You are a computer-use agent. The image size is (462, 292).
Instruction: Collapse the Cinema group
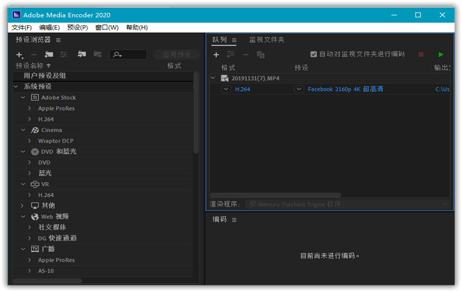(23, 130)
